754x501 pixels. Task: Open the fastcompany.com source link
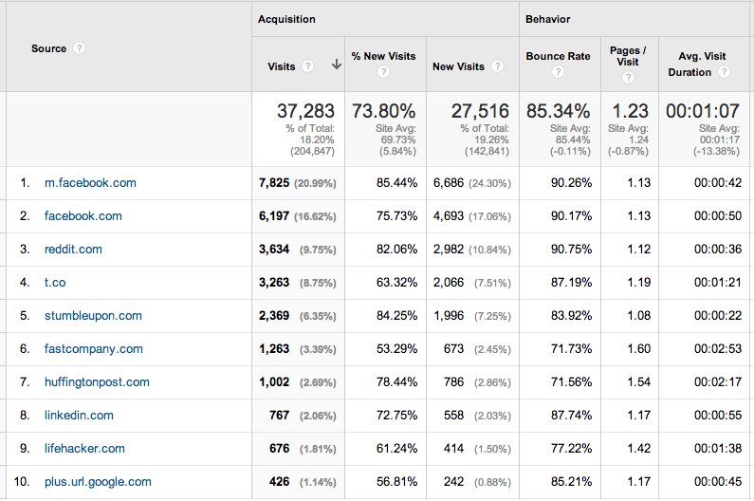pos(94,349)
